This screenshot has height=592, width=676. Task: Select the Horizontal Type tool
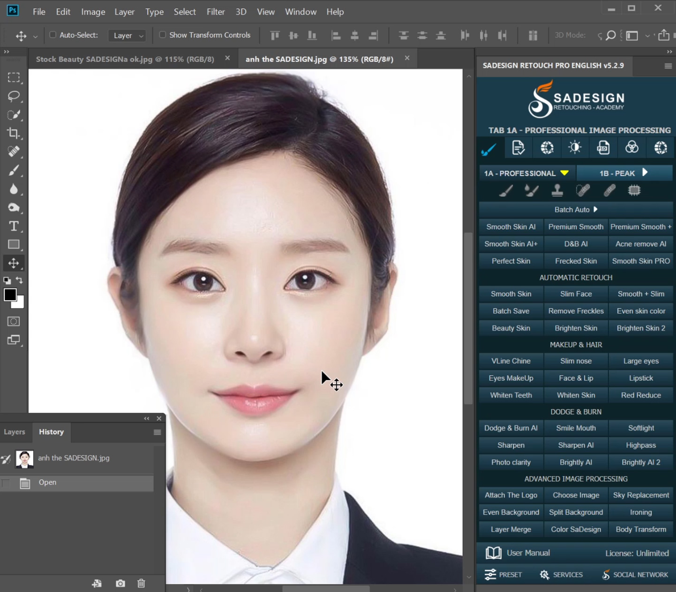(x=14, y=226)
